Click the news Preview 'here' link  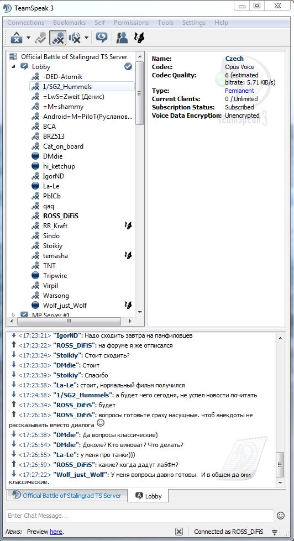pos(56,532)
